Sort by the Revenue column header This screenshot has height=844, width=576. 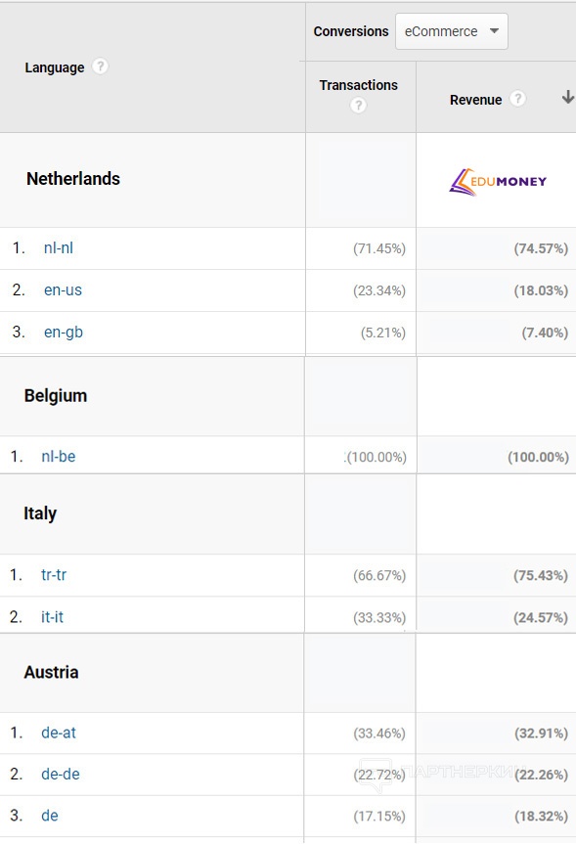pyautogui.click(x=476, y=100)
